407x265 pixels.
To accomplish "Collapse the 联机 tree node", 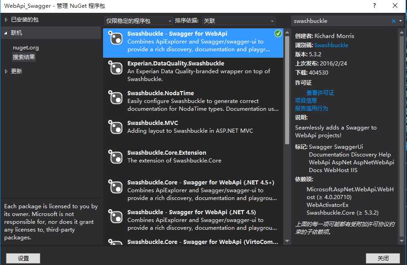I will pos(5,33).
